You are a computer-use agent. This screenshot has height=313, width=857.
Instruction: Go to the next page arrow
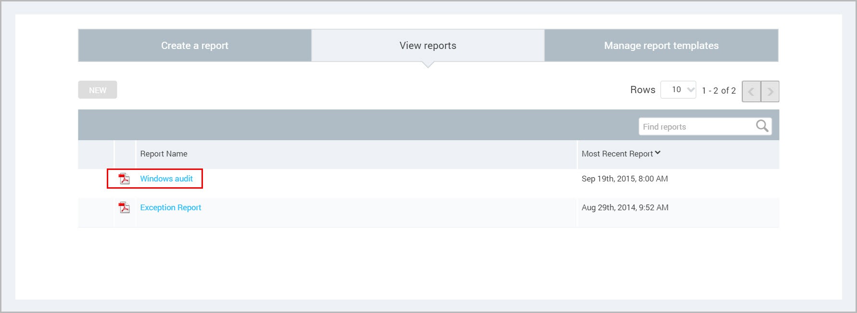coord(770,91)
